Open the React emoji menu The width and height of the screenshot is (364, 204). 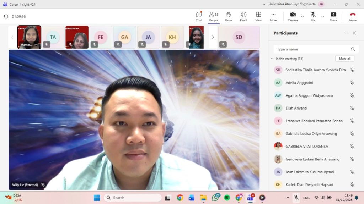pyautogui.click(x=243, y=16)
